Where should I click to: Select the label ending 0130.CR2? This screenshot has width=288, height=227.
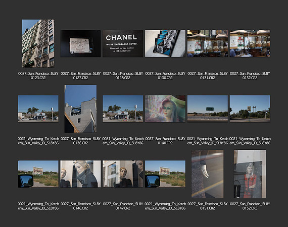pyautogui.click(x=165, y=76)
